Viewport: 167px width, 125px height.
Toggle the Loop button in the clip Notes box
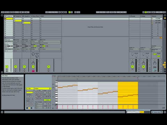[x=47, y=100]
